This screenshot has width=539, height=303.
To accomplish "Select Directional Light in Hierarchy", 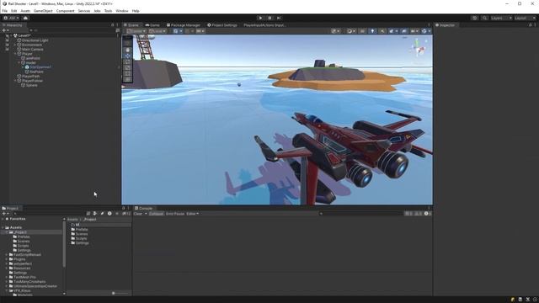I will (35, 40).
